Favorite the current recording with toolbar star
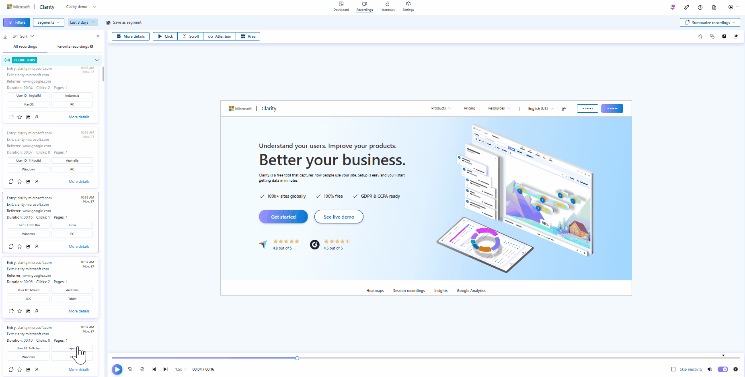This screenshot has width=745, height=377. coord(700,36)
